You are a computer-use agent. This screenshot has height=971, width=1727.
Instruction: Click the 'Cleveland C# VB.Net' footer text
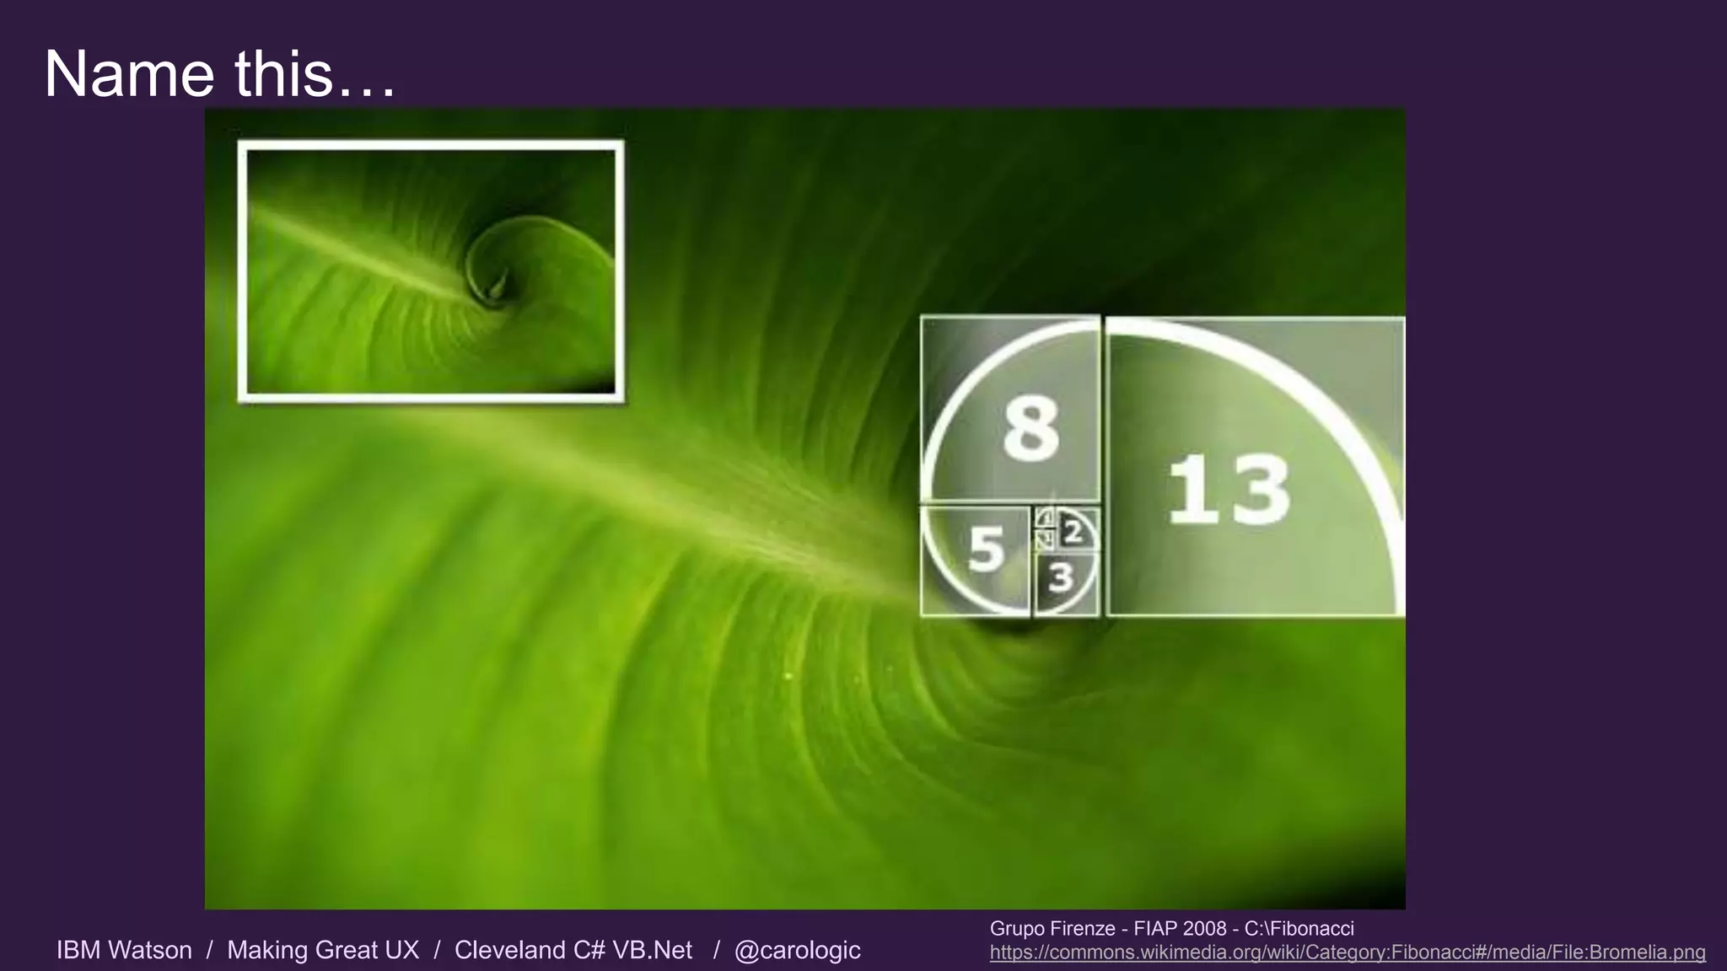(x=573, y=950)
